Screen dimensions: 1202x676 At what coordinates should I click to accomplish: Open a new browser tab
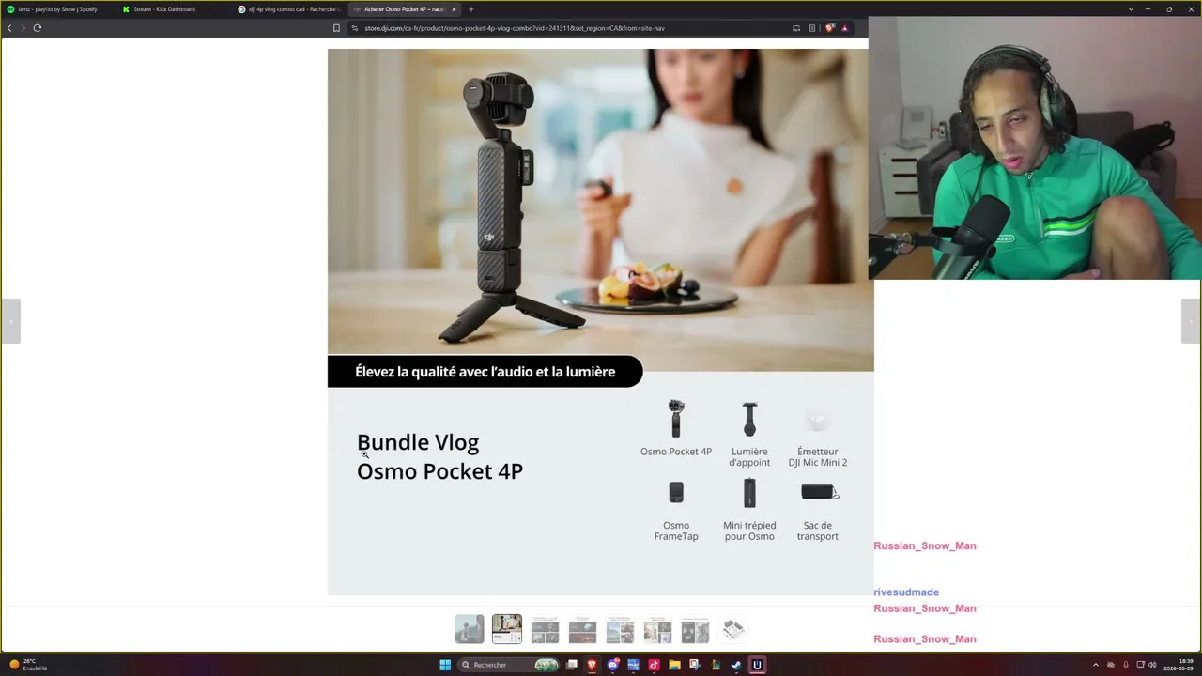[471, 9]
